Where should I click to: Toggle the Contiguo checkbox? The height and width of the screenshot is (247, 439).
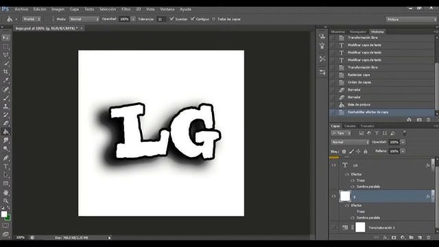(193, 19)
